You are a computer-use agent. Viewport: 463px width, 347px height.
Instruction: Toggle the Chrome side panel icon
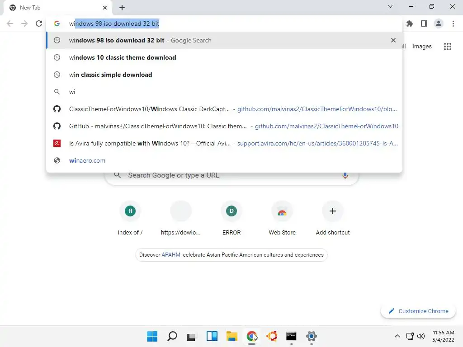coord(424,23)
